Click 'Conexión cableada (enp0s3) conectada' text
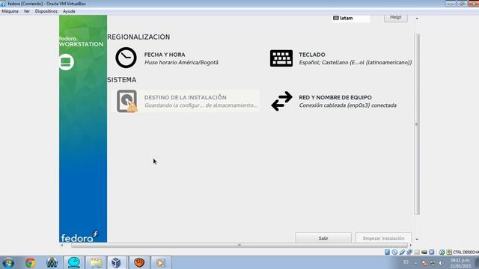This screenshot has width=479, height=269. (x=347, y=105)
